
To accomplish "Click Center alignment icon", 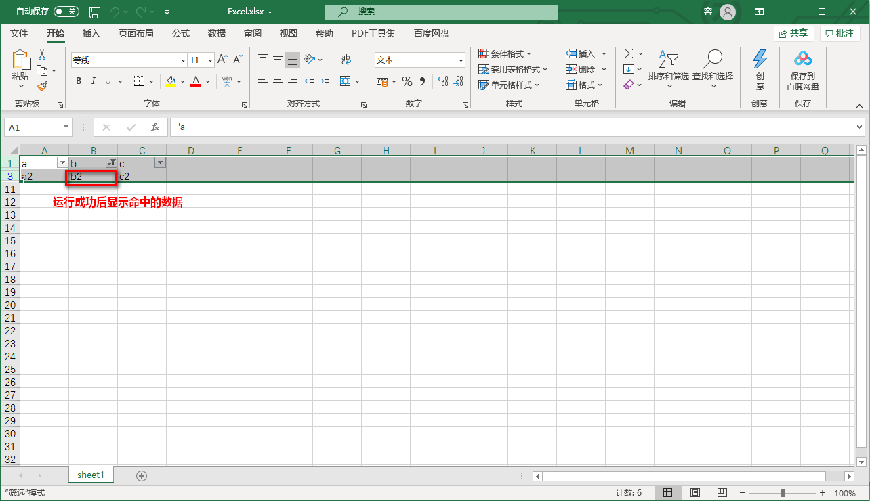I will [x=278, y=81].
